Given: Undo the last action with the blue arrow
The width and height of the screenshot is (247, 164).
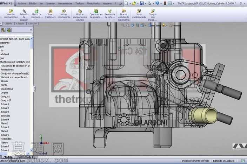Looking at the screenshot, I should (157, 3).
